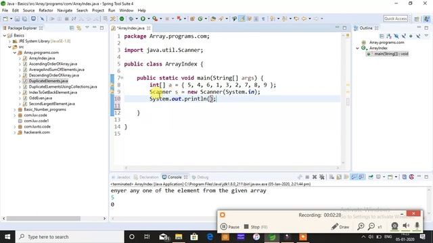Collapse the Array.programs.com package

15,53
